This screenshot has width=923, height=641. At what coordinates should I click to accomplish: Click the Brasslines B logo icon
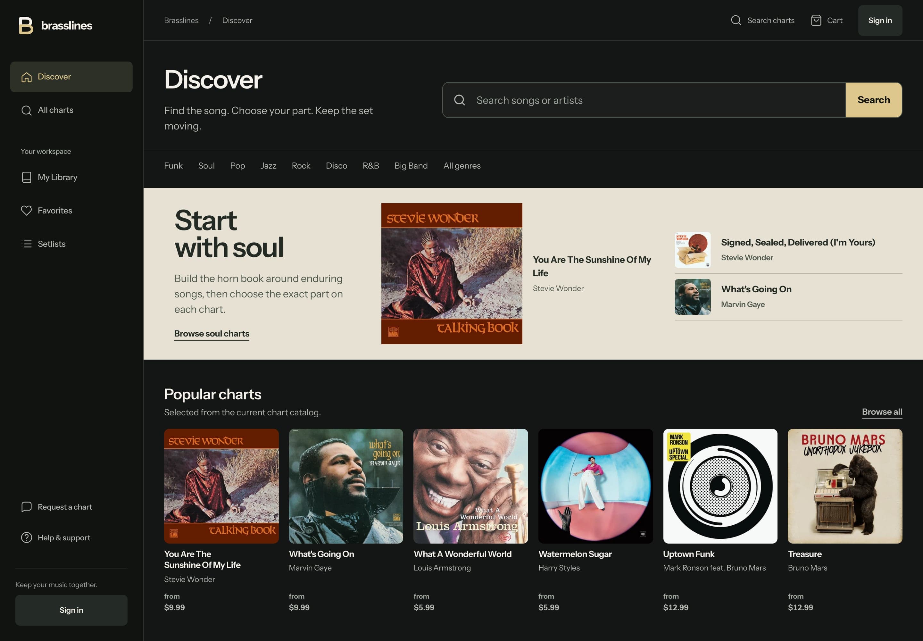click(x=26, y=25)
